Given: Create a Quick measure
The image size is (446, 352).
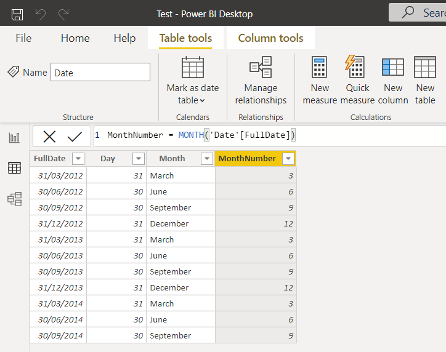Looking at the screenshot, I should 357,81.
